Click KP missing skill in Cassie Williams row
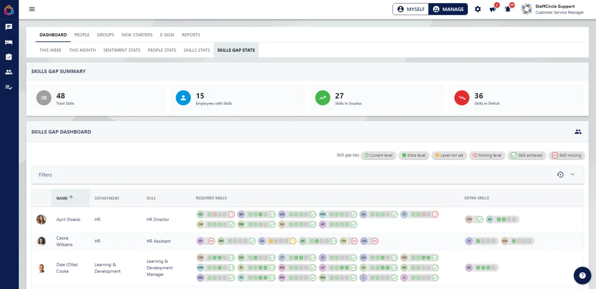 point(206,241)
